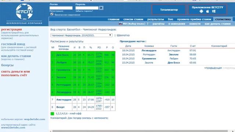
Task: Open wap.betsbc.com mobile version link
Action: [35, 119]
